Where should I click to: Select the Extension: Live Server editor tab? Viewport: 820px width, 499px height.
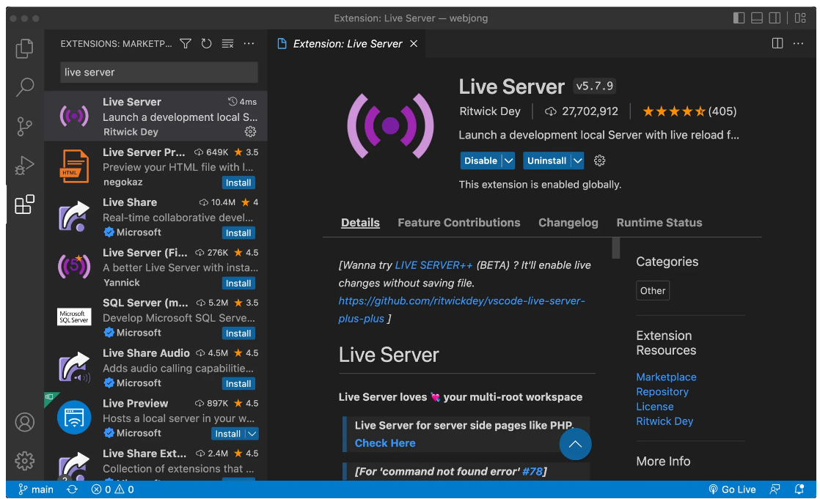pyautogui.click(x=347, y=44)
